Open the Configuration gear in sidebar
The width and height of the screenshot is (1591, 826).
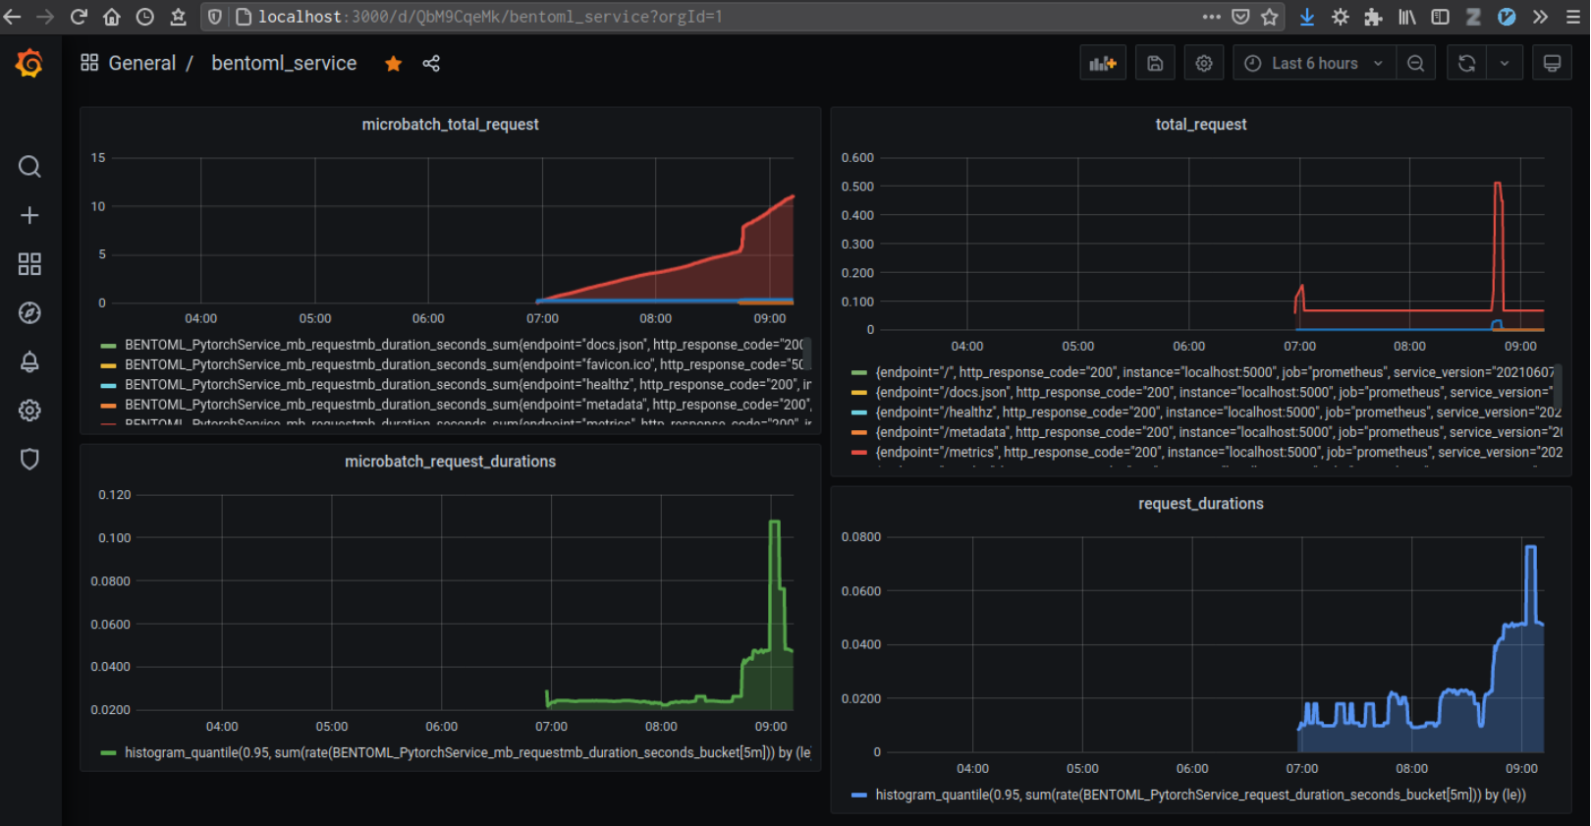[x=29, y=411]
